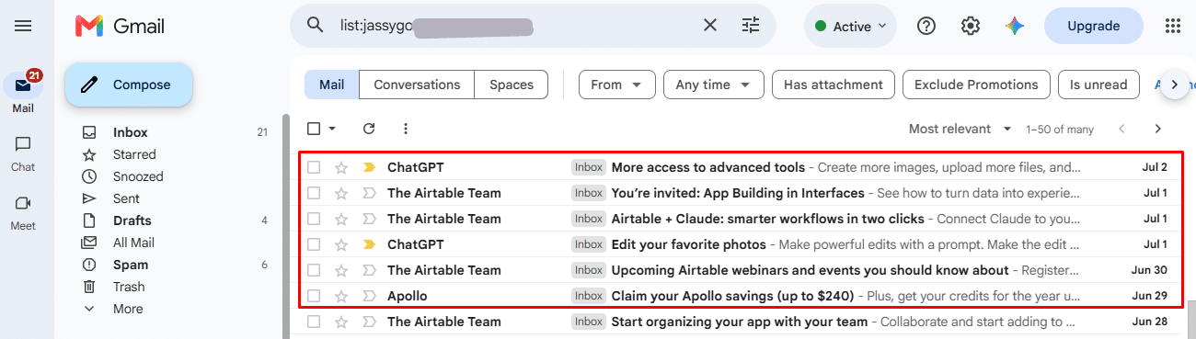Switch to the Spaces tab
This screenshot has width=1196, height=339.
512,85
